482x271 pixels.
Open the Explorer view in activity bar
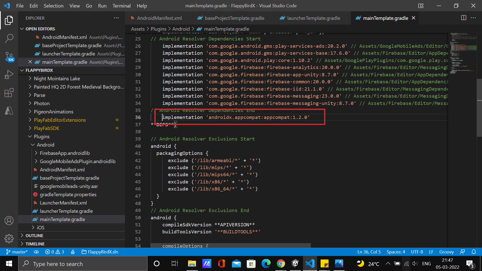[9, 20]
